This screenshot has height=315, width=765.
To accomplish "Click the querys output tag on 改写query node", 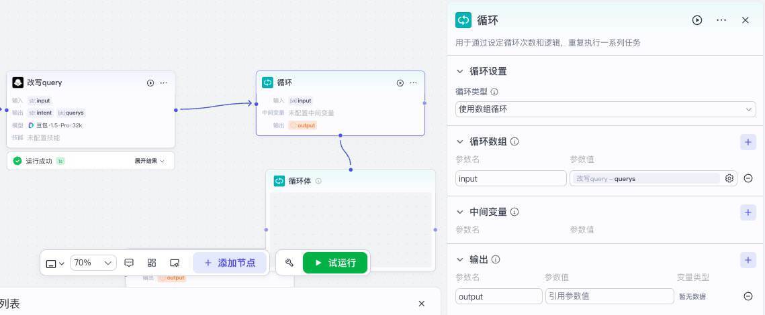I will pos(71,113).
